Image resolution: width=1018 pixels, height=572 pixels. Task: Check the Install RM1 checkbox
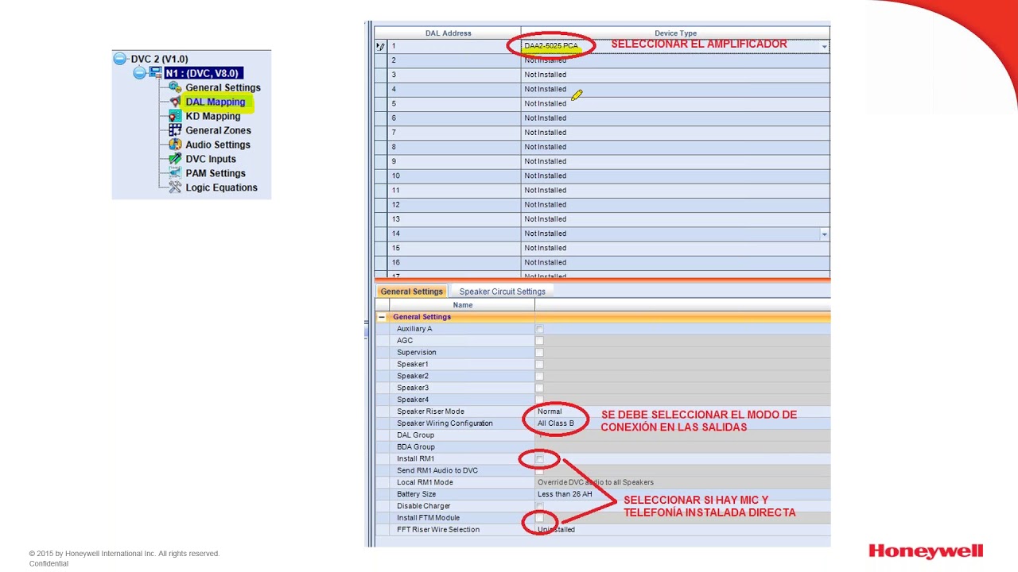(539, 459)
